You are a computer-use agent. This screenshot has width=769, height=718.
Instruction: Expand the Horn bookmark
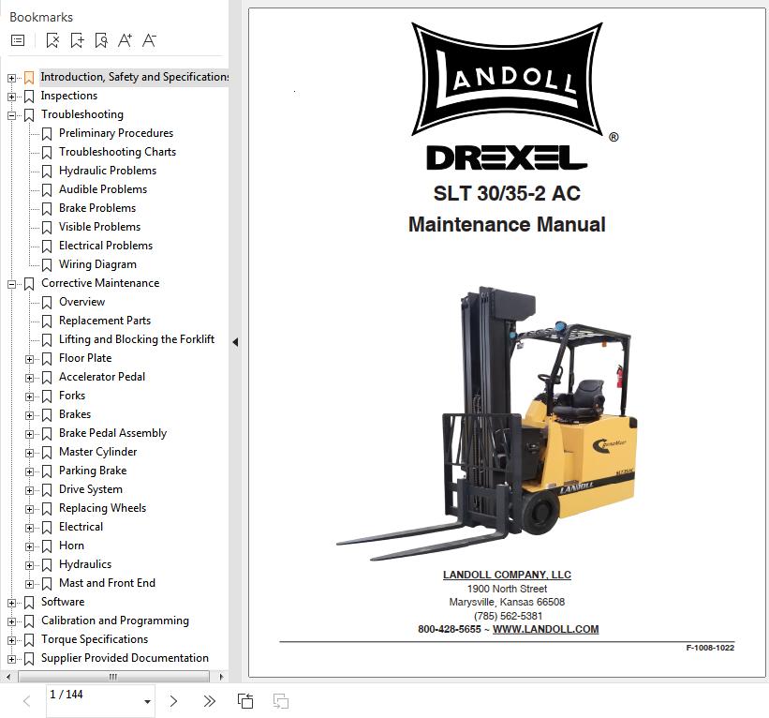coord(29,546)
